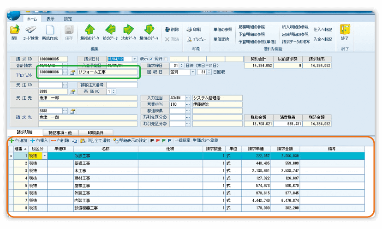Click 単価マスタへ登録 in detail toolbar
Image resolution: width=382 pixels, height=229 pixels.
pyautogui.click(x=205, y=141)
